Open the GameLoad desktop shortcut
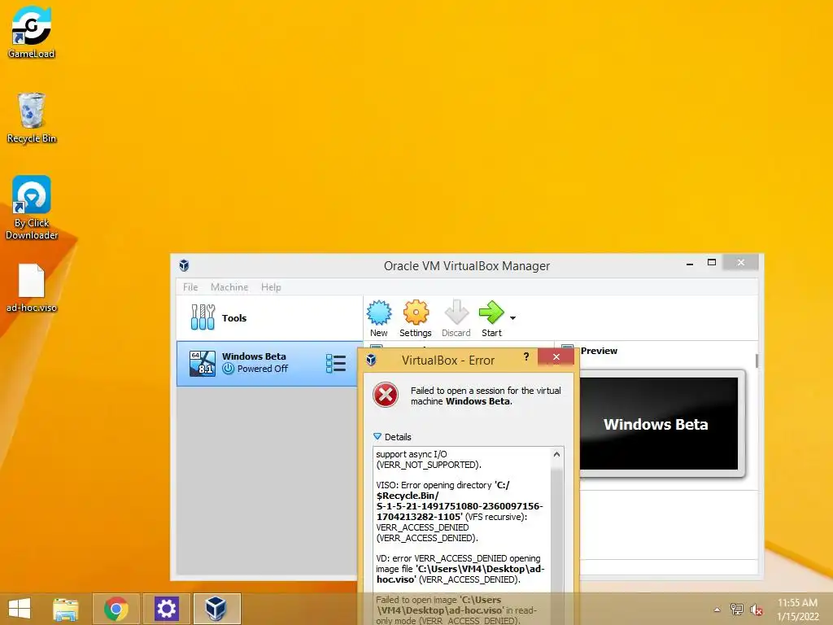The image size is (833, 625). pos(32,32)
